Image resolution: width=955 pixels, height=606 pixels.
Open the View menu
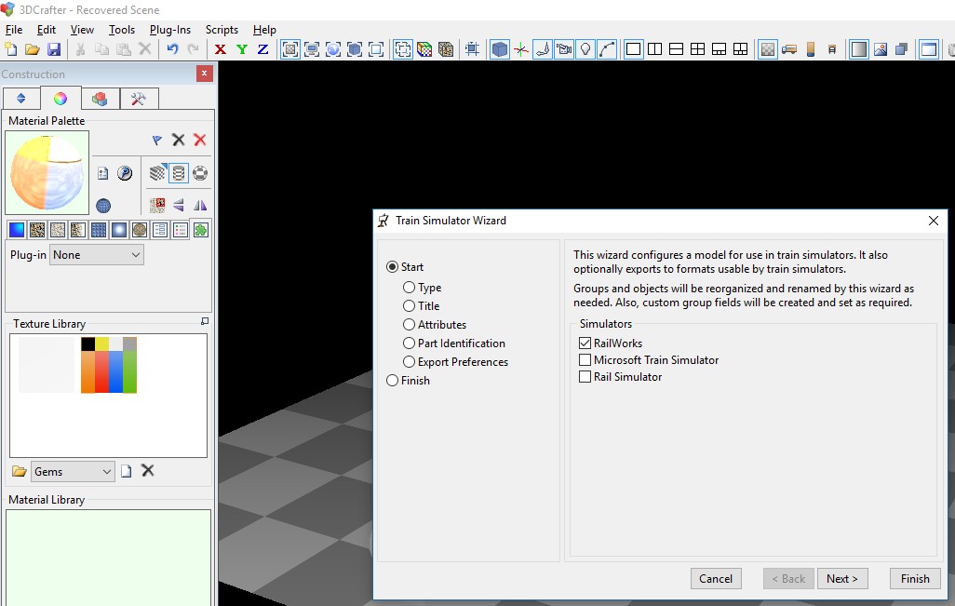coord(82,29)
